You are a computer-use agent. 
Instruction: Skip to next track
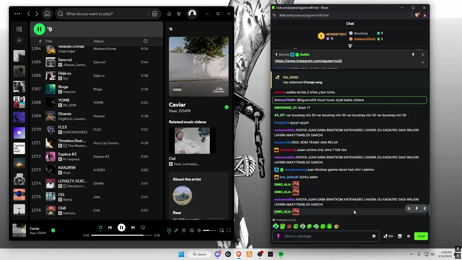(x=133, y=227)
